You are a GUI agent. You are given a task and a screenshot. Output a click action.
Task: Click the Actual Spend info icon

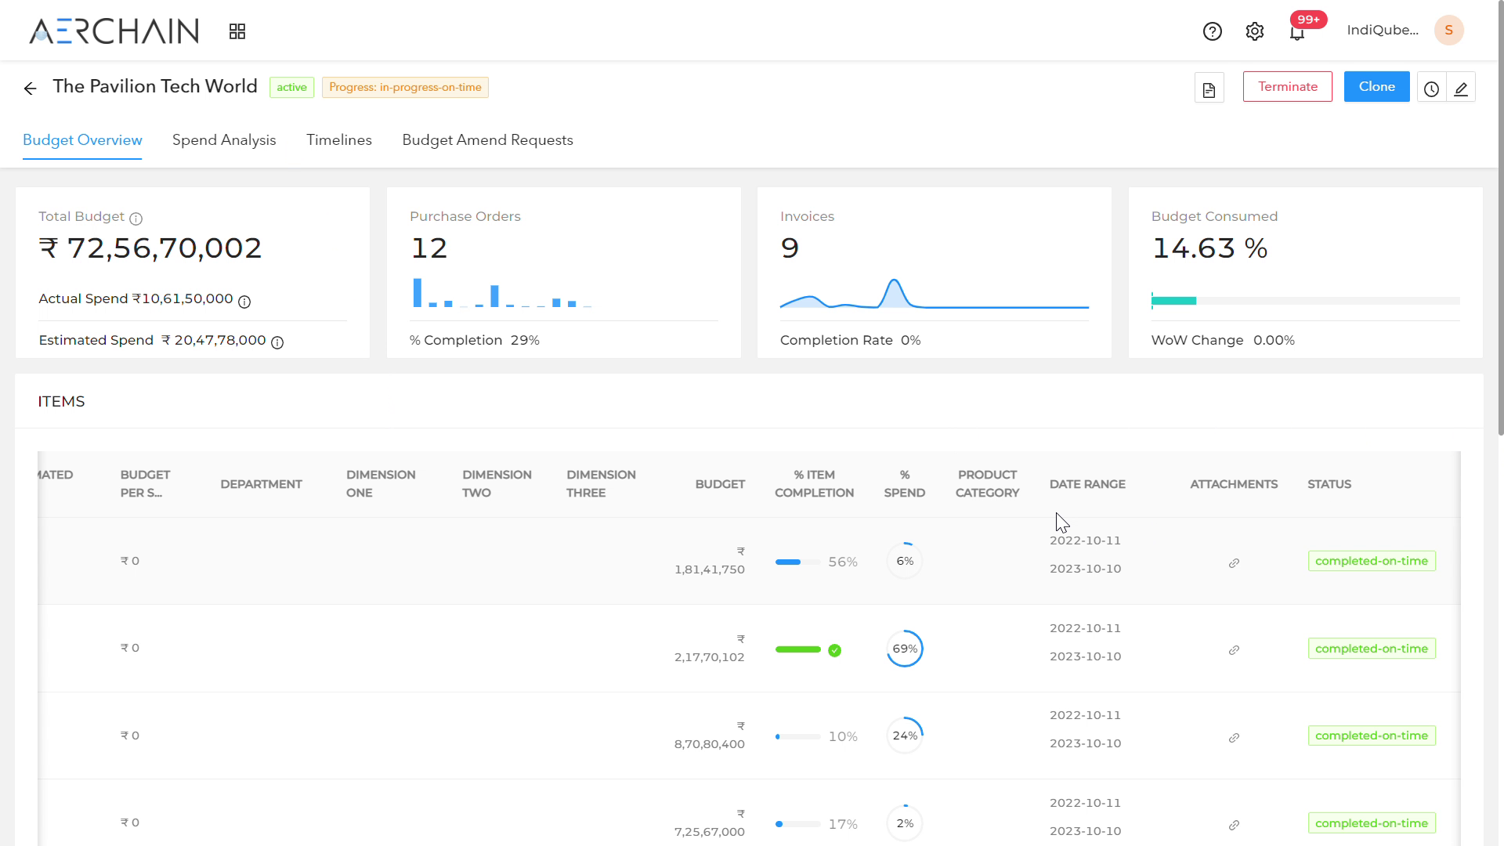(244, 302)
